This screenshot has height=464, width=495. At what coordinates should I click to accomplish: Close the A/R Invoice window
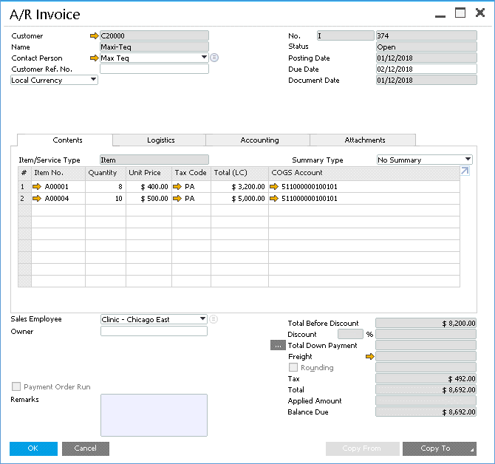[x=480, y=13]
